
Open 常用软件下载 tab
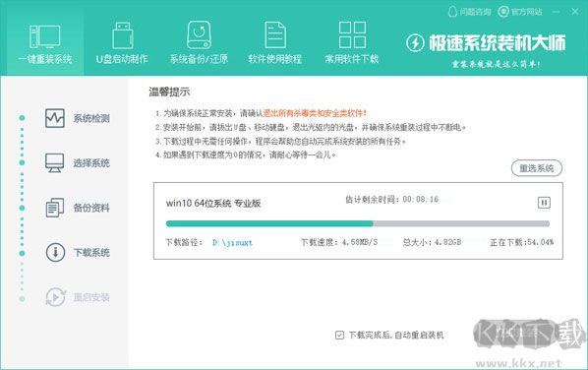pyautogui.click(x=352, y=43)
